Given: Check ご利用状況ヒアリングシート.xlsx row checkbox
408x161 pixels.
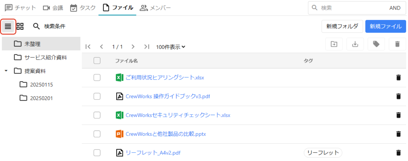Looking at the screenshot, I should tap(97, 78).
